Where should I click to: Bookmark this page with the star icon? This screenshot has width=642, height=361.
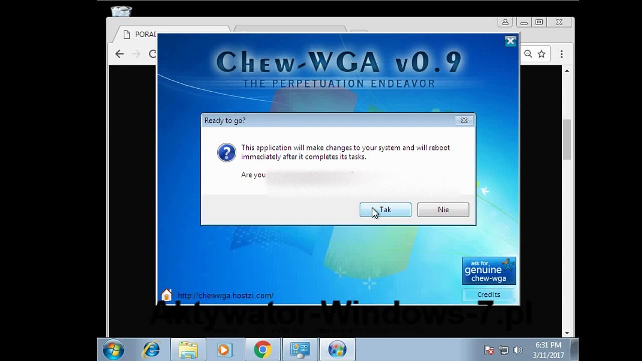pos(542,54)
